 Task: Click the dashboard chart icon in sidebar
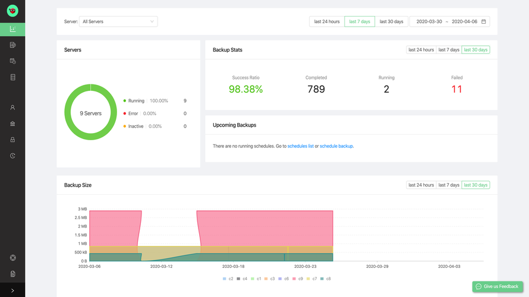(x=12, y=29)
